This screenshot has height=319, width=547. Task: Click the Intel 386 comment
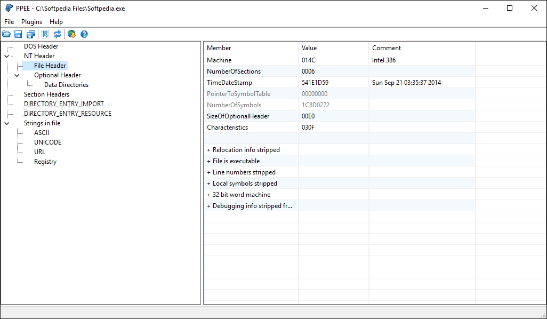pos(384,60)
